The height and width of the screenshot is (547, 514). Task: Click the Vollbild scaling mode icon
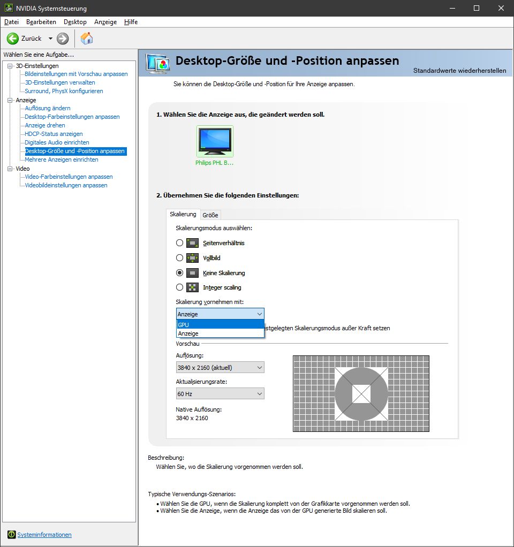tap(192, 258)
